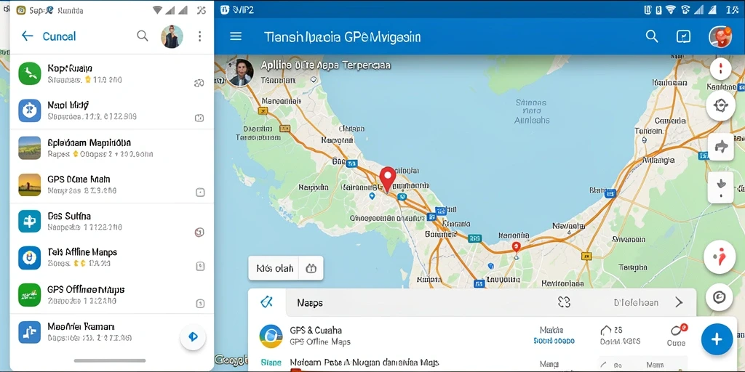Select the Kapt Rualja title text
This screenshot has width=745, height=372.
[70, 68]
